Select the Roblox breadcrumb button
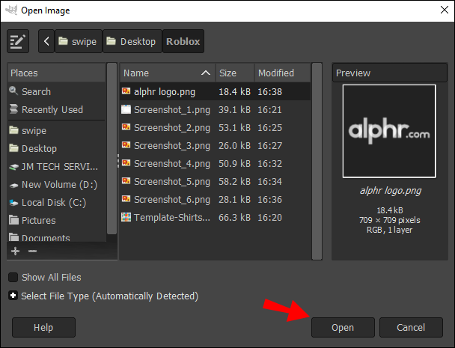 tap(183, 41)
